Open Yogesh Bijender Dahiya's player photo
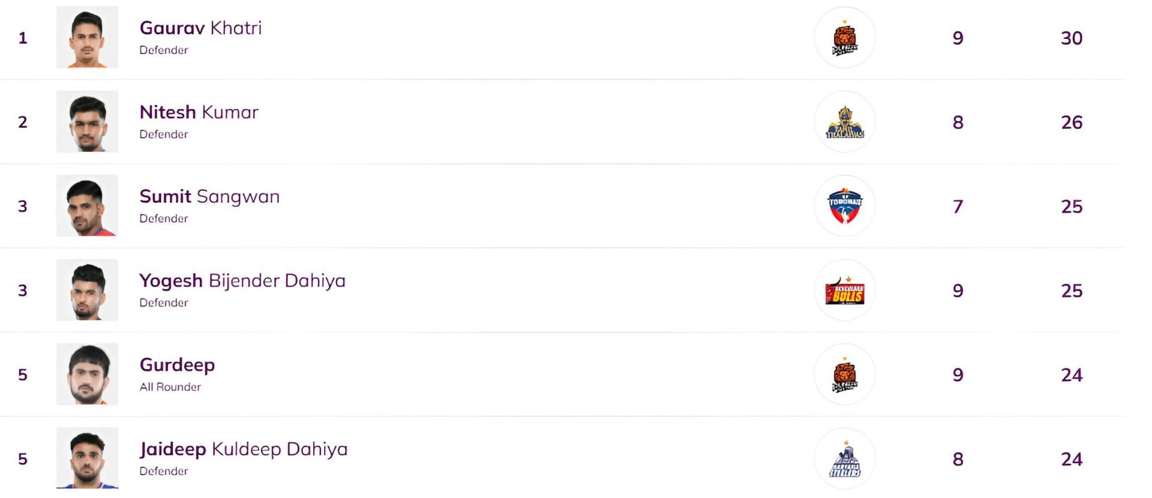Viewport: 1152px width, 498px height. pyautogui.click(x=87, y=290)
